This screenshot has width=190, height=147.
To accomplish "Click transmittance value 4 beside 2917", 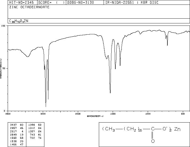I will pos(22,131).
